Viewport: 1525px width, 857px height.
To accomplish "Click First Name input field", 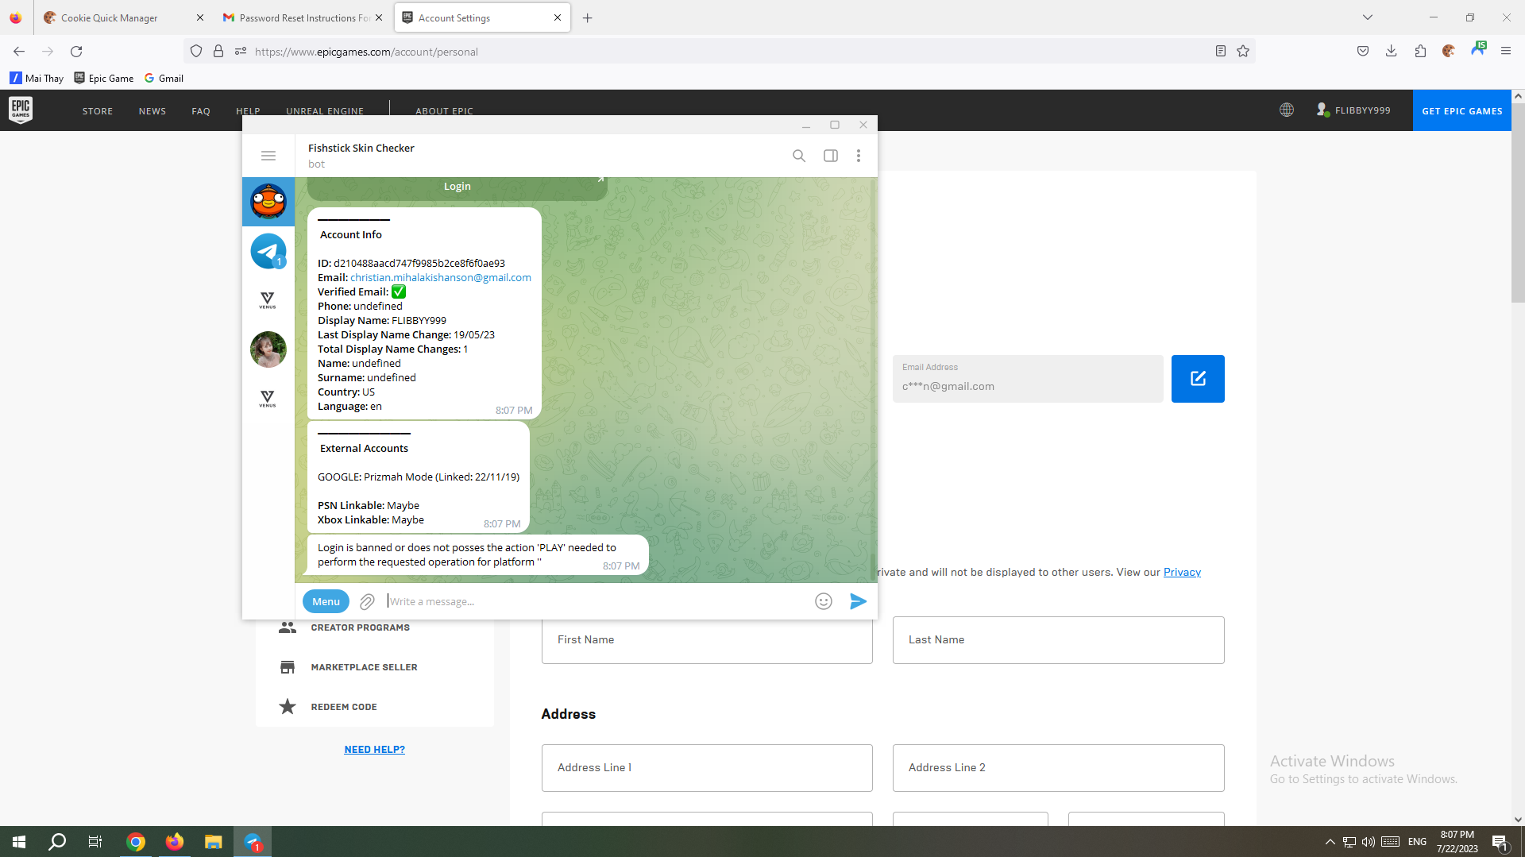I will tap(707, 640).
